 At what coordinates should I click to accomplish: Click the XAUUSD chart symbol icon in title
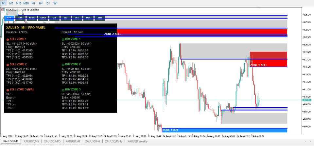[3, 9]
